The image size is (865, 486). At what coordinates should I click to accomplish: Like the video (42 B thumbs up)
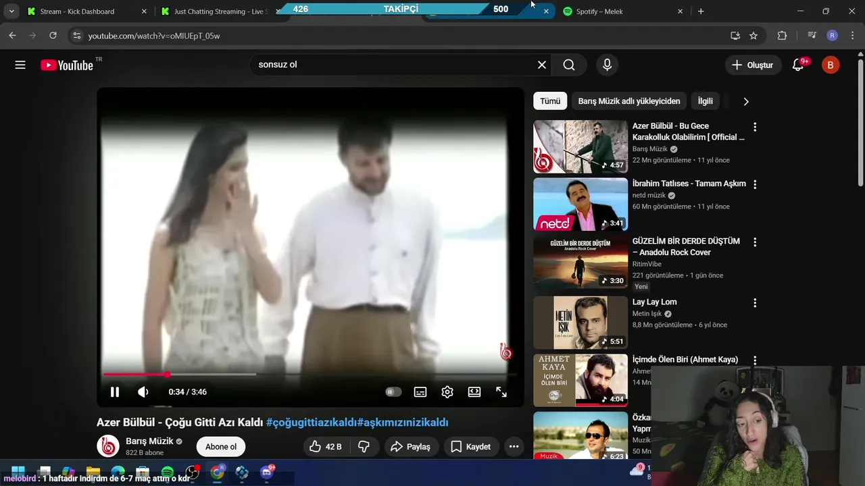coord(326,447)
